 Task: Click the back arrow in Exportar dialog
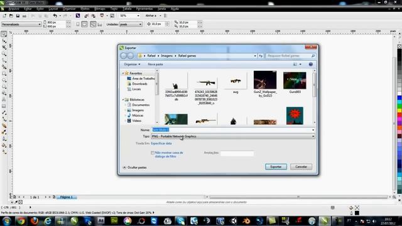pyautogui.click(x=124, y=56)
